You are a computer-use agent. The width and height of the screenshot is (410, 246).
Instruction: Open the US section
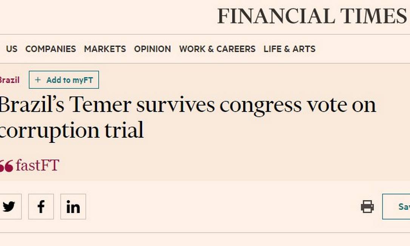(12, 49)
